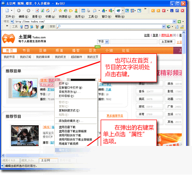Open the dropdown arrow next to Go button
This screenshot has height=175, width=192.
[x=183, y=22]
